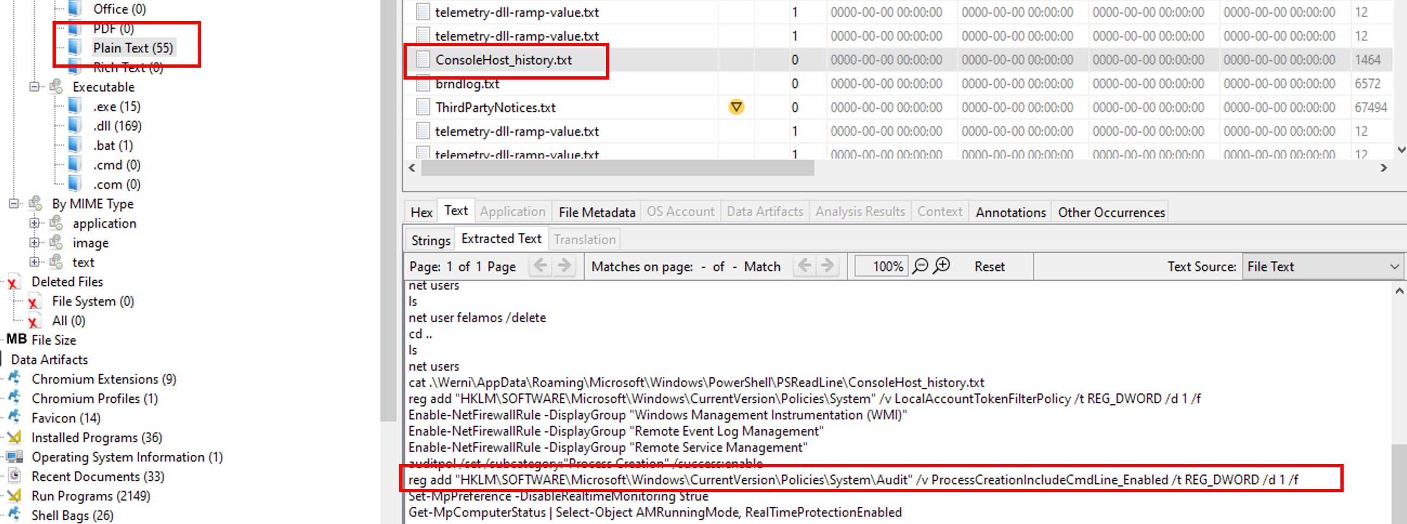Collapse the Executable tree node
The width and height of the screenshot is (1407, 524).
point(35,87)
